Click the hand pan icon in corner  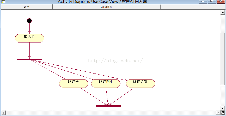pos(223,112)
